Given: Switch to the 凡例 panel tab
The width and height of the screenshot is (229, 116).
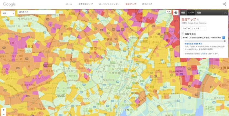Looking at the screenshot, I should coord(199,13).
